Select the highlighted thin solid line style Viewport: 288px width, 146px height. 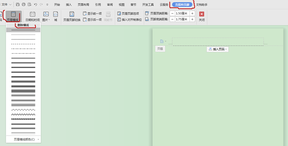23,30
